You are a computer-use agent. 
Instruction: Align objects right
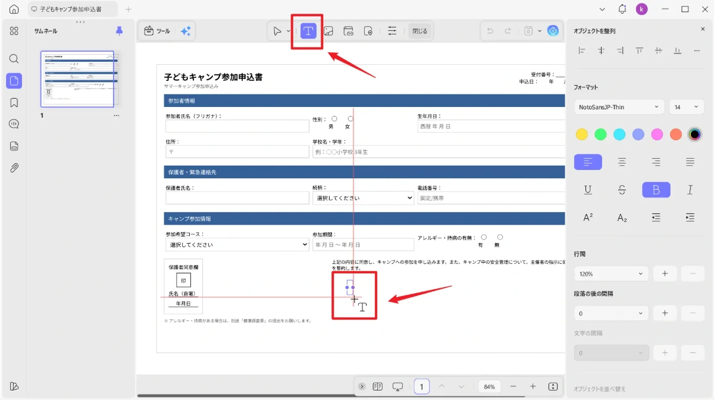pos(621,51)
